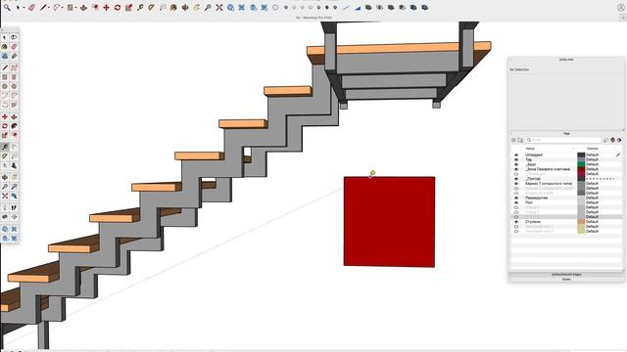Collapse the Entity Info panel header
Screen dimensions: 627x352
tap(566, 60)
